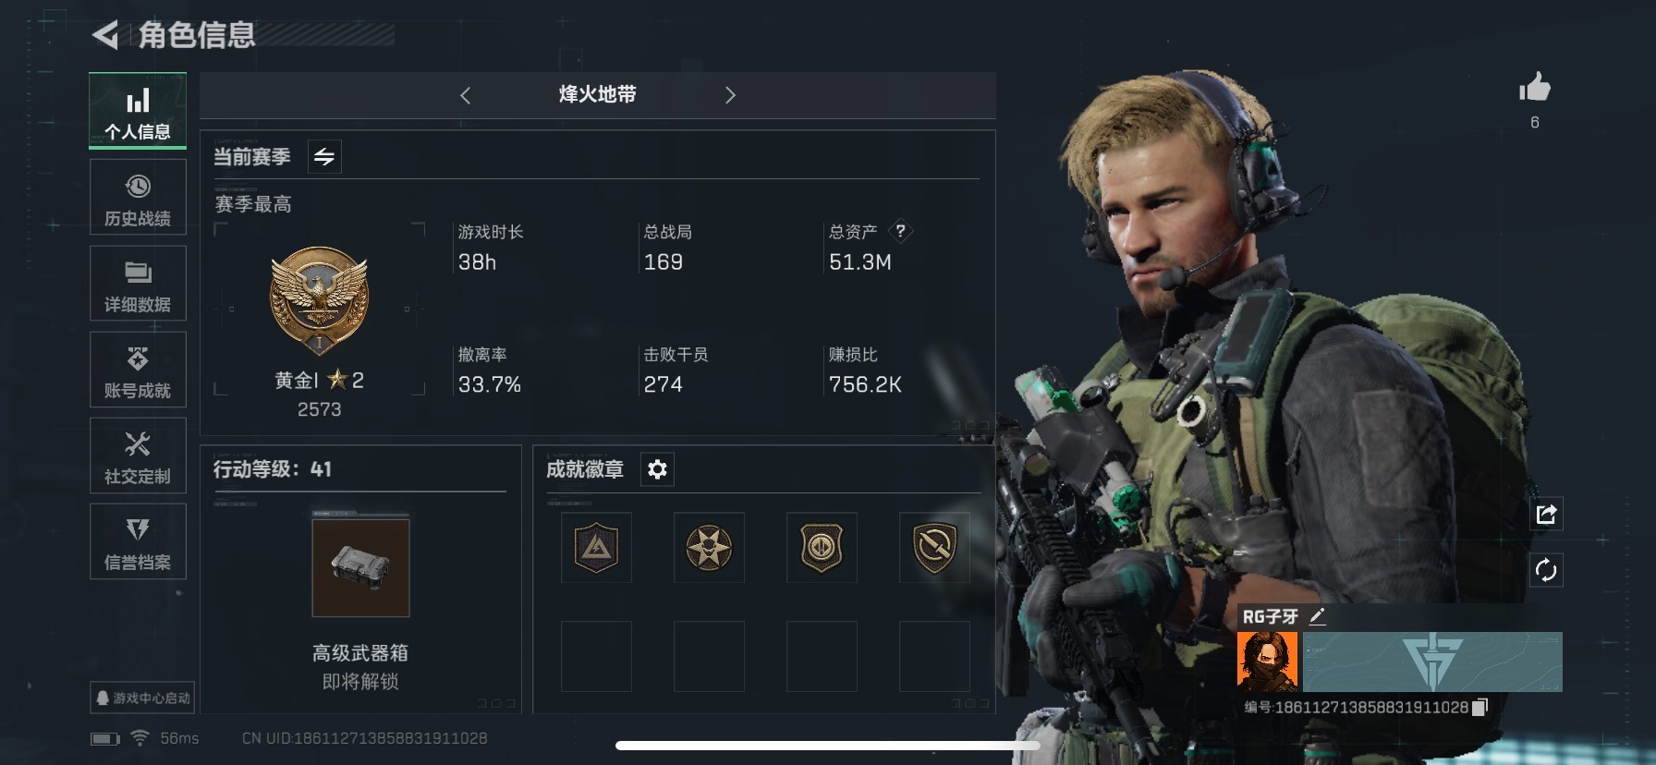
Task: Click the share profile icon
Action: tap(1546, 515)
